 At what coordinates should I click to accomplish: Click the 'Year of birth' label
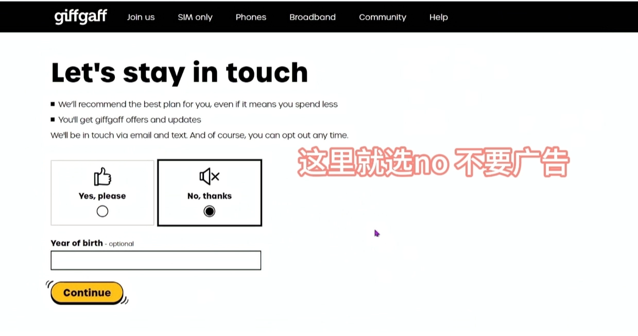click(x=77, y=243)
